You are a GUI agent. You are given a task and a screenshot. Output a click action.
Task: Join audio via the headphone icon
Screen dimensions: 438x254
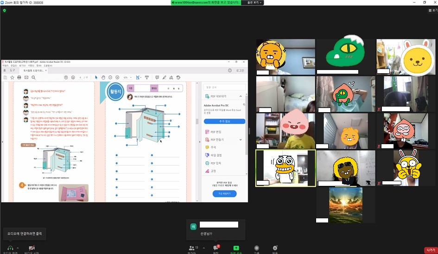pyautogui.click(x=10, y=248)
